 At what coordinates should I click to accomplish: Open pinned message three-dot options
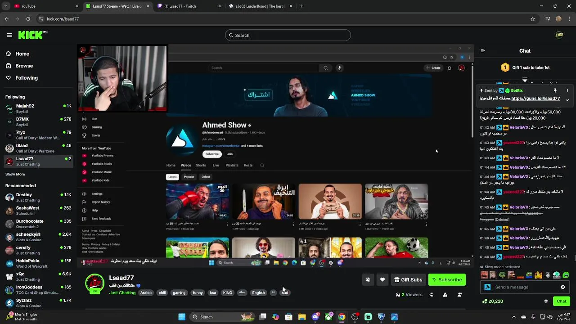coord(567,90)
